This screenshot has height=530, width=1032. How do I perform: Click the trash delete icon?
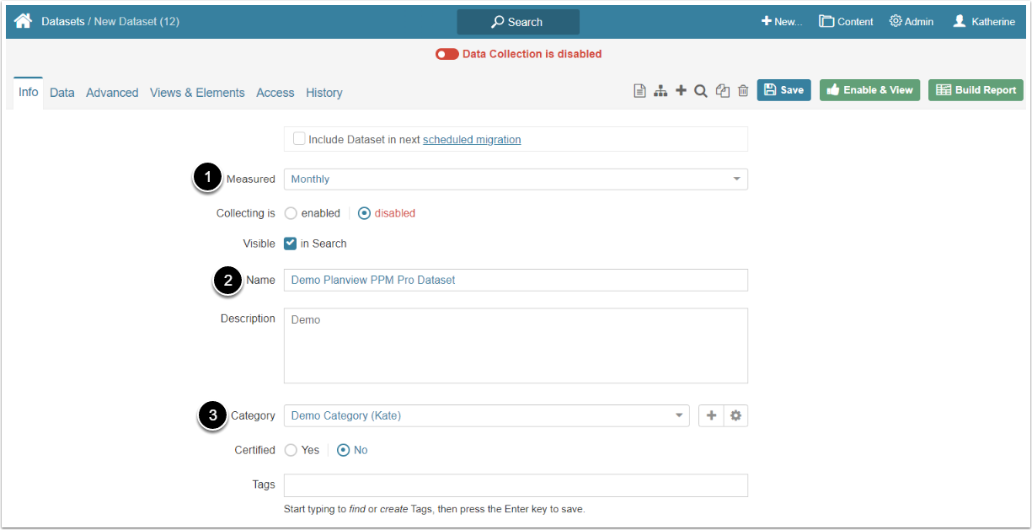pyautogui.click(x=743, y=91)
